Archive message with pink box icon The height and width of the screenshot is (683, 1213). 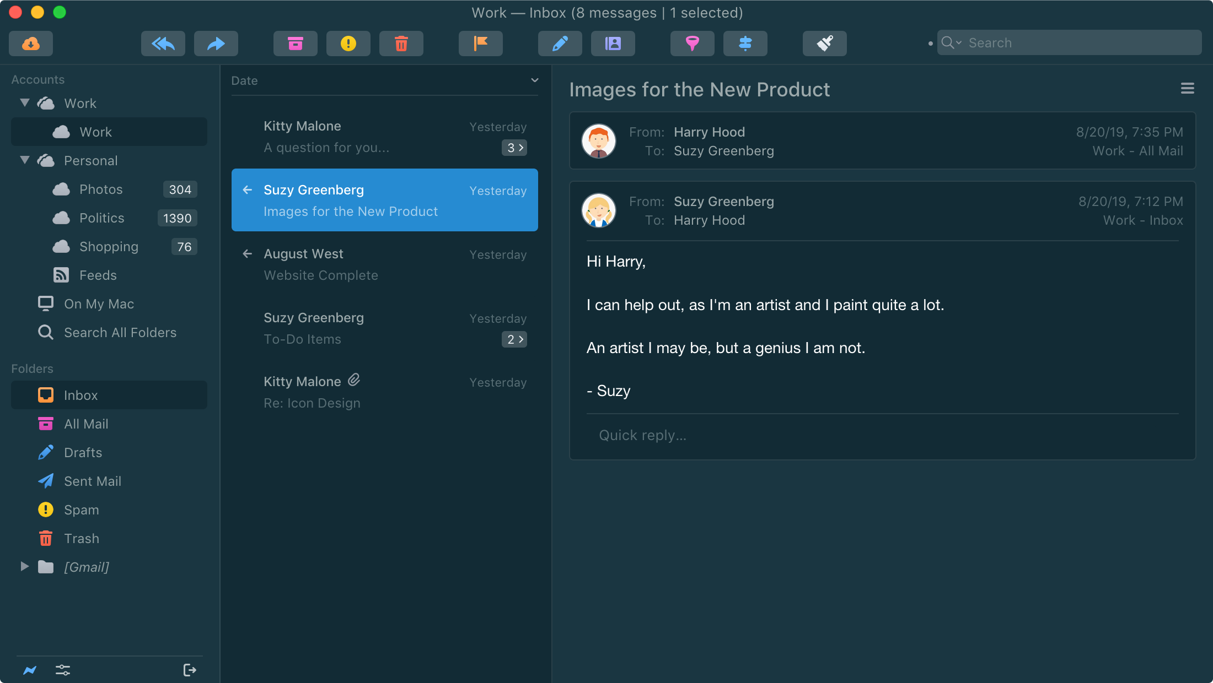pyautogui.click(x=296, y=44)
